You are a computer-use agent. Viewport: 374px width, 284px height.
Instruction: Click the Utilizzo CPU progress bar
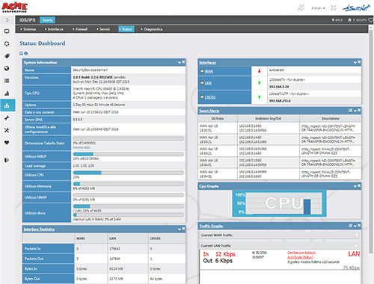129,173
